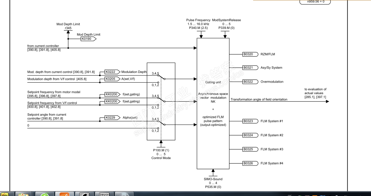Screen dimensions: 371x196
Task: Select the K0229 Alpha(set) connector
Action: (x=113, y=117)
